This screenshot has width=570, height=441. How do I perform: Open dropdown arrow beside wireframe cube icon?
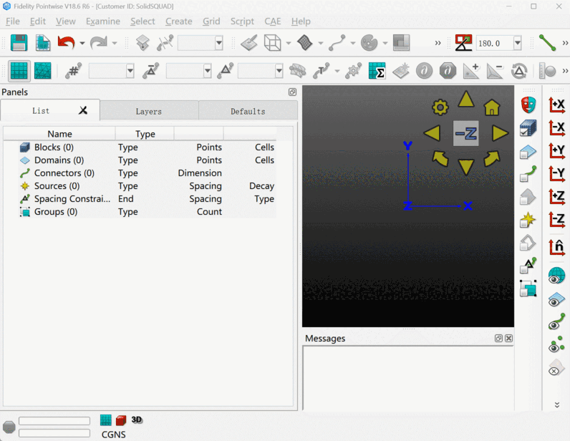289,43
